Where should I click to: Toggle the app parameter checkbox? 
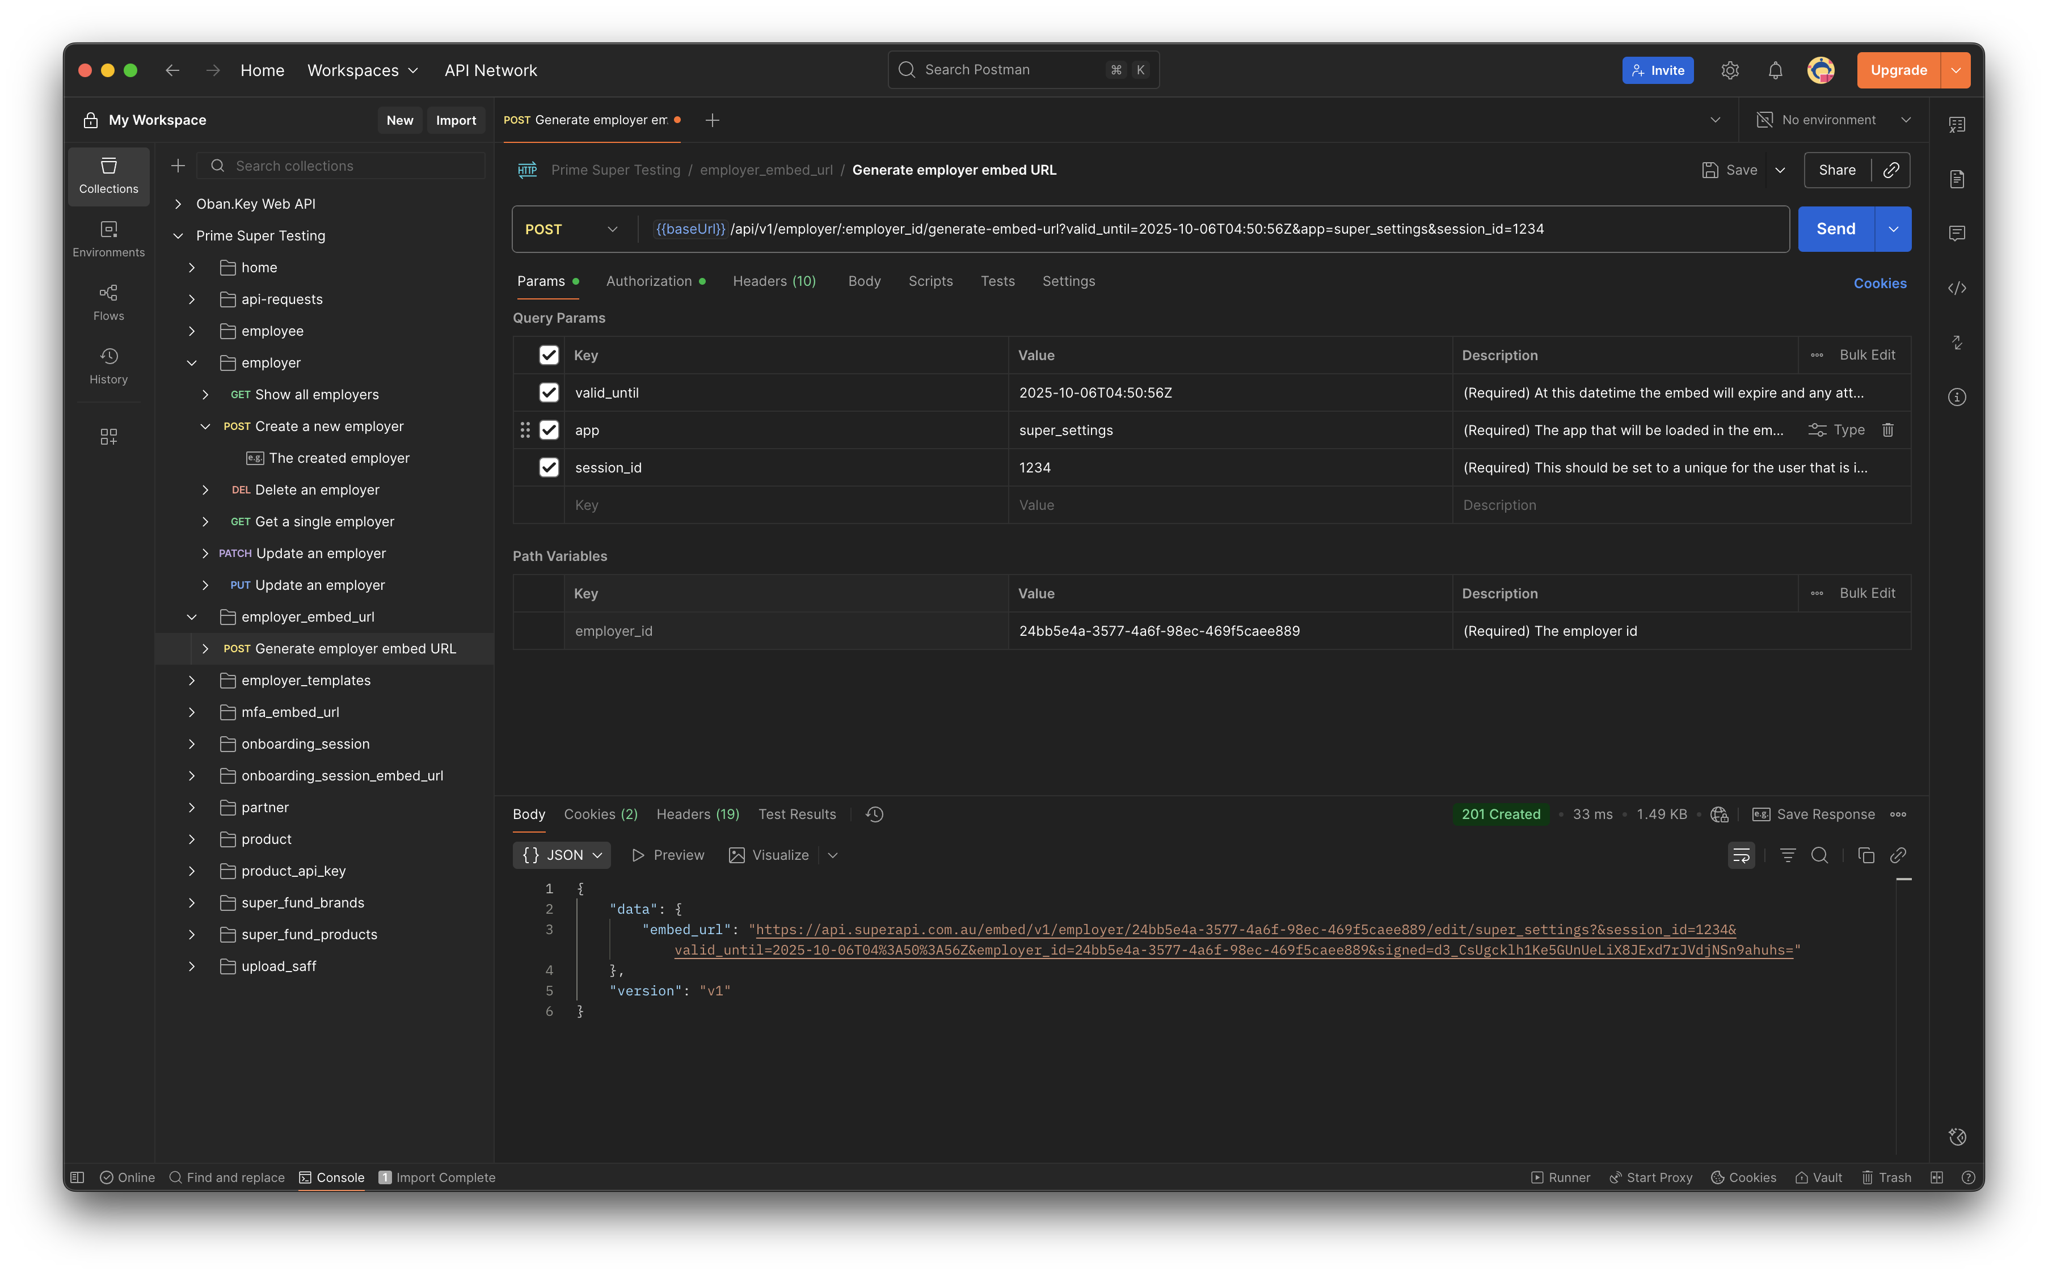548,430
